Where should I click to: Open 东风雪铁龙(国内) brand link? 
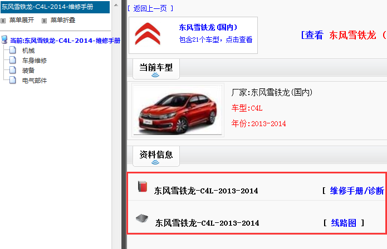[x=208, y=27]
